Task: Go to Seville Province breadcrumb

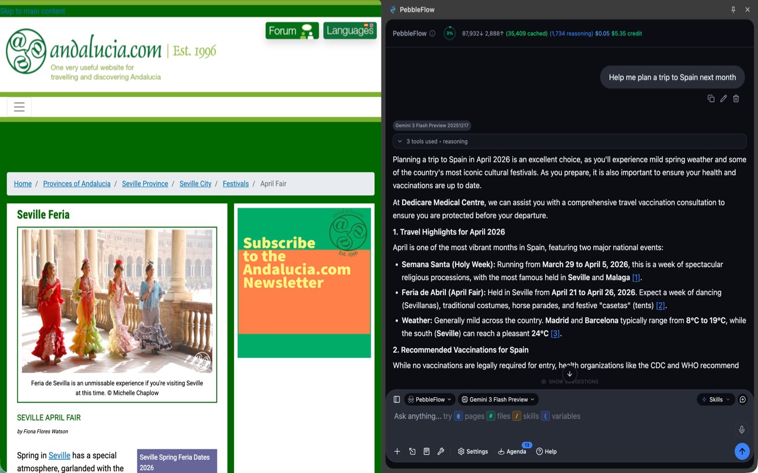Action: point(145,184)
